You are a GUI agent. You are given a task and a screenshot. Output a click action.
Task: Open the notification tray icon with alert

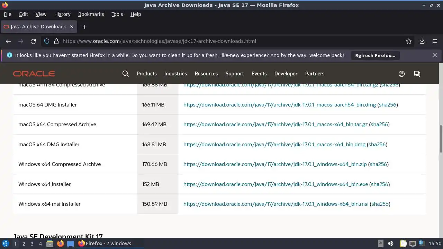coord(422,243)
